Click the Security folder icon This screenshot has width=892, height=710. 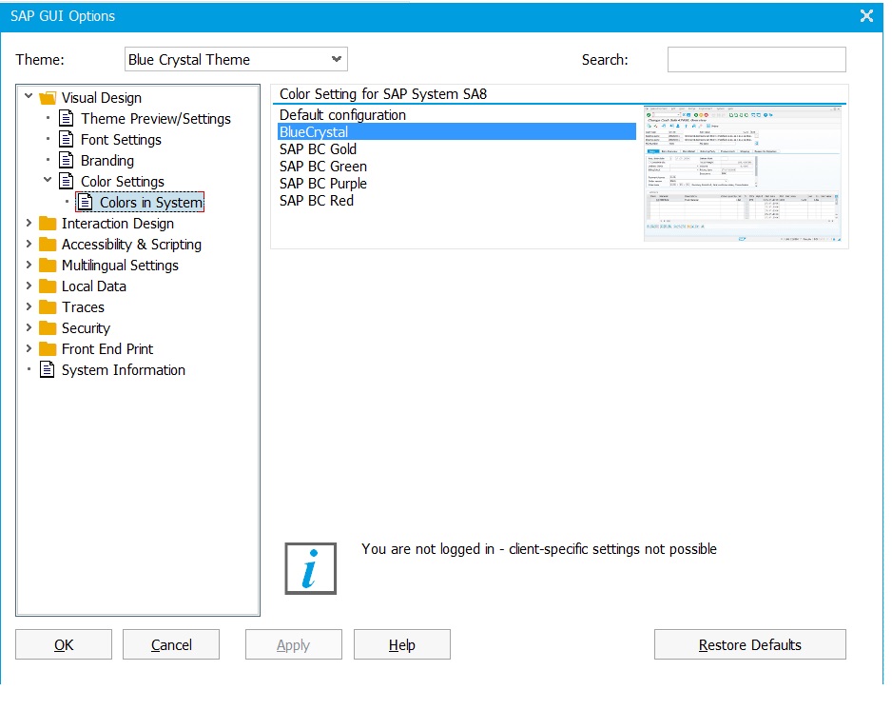coord(48,328)
